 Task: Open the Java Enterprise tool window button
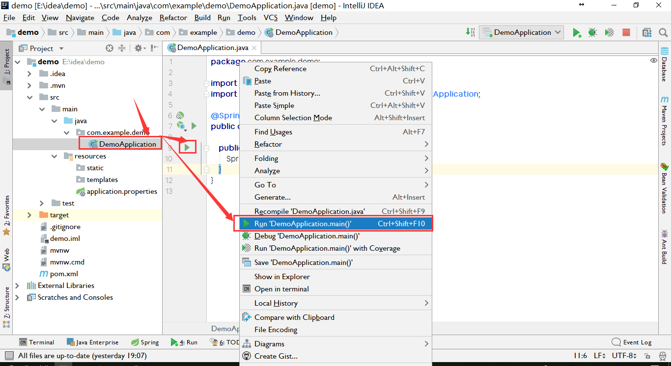point(92,342)
